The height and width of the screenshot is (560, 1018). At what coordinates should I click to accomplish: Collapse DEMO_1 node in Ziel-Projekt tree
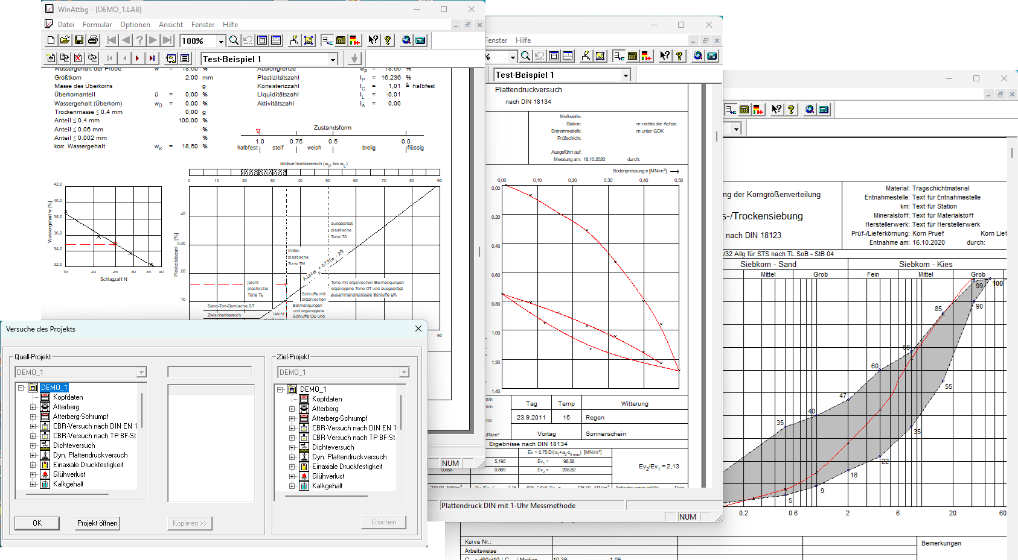280,389
